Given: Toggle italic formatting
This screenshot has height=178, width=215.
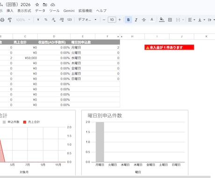Looking at the screenshot, I should 136,20.
